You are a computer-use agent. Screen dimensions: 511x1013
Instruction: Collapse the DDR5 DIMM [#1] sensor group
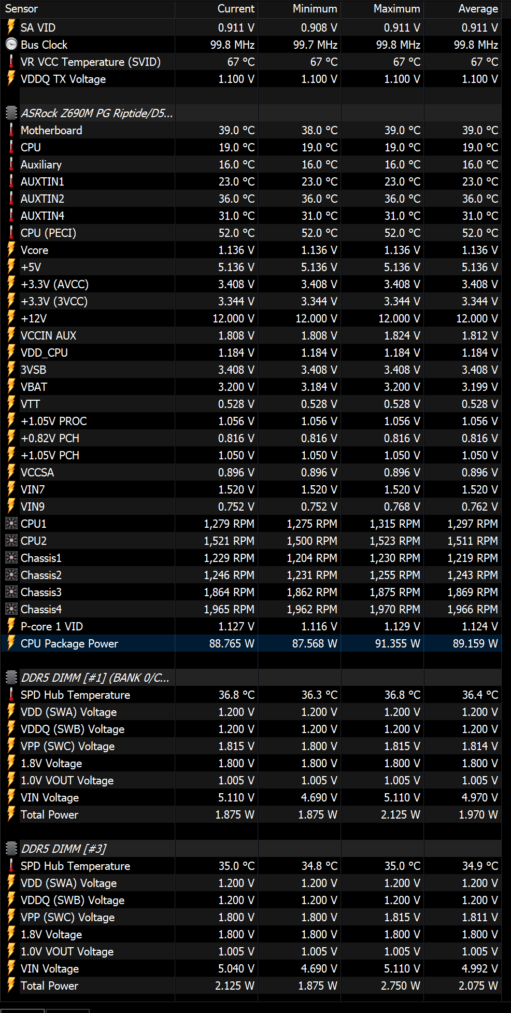click(x=95, y=678)
